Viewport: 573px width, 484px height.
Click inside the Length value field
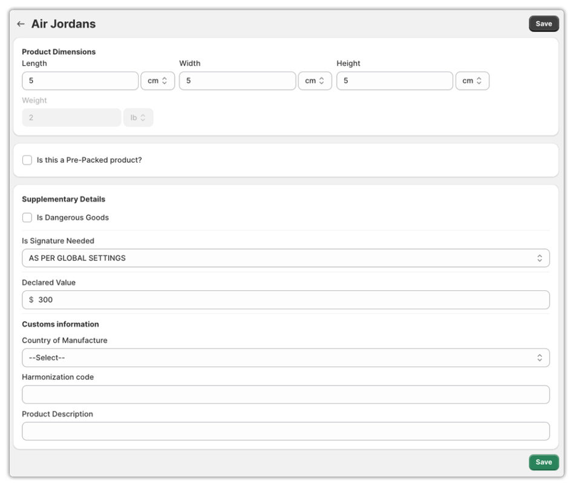[79, 80]
